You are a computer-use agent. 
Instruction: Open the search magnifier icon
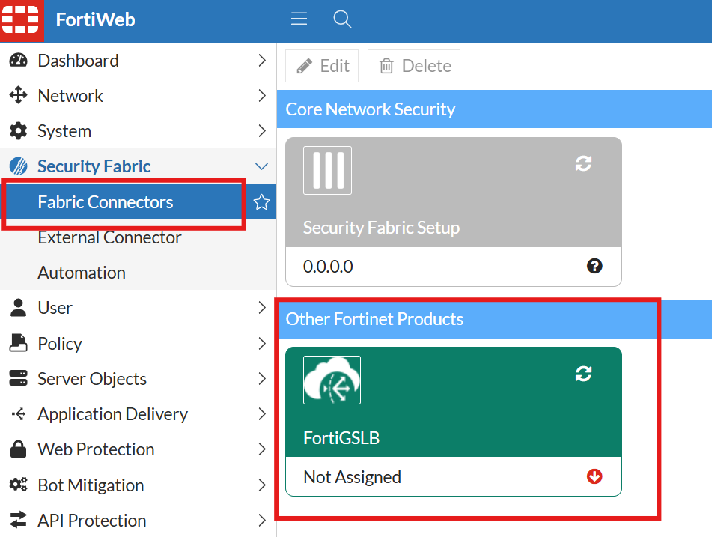pyautogui.click(x=342, y=19)
